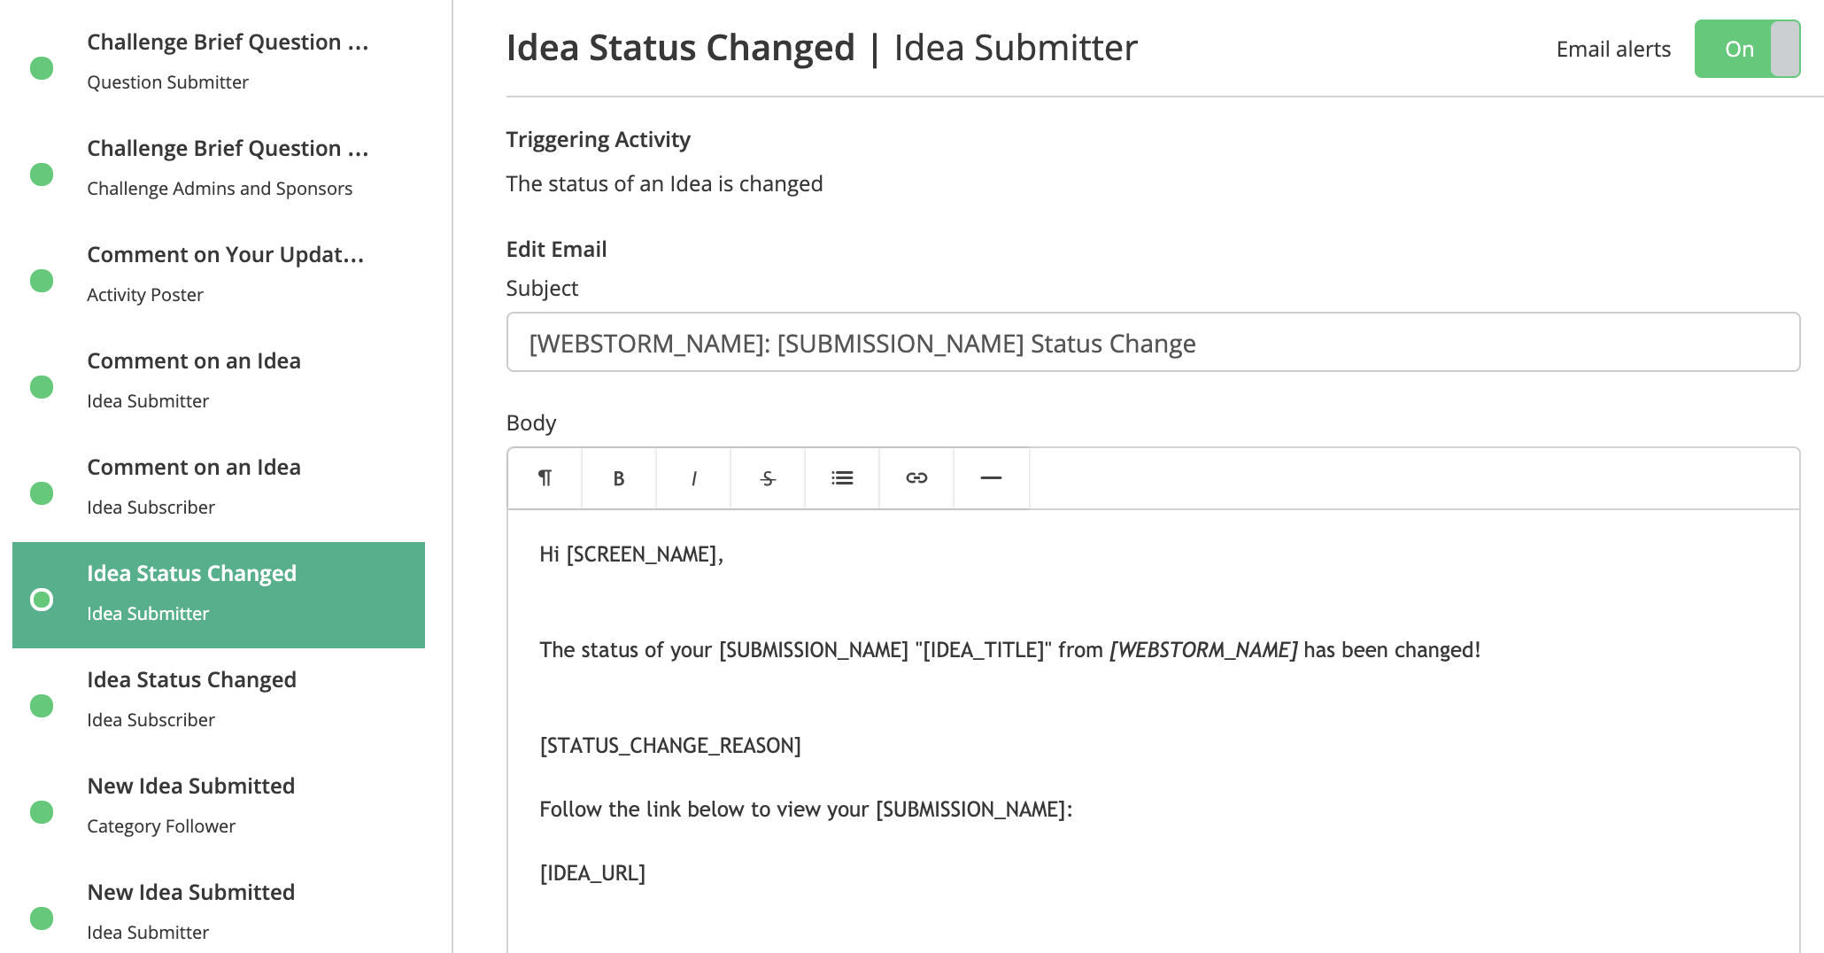Open the paragraph format button in the toolbar

(545, 478)
